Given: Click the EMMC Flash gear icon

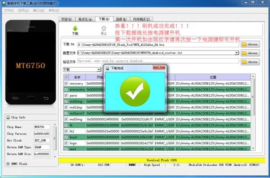Looking at the screenshot, I should (x=8, y=164).
